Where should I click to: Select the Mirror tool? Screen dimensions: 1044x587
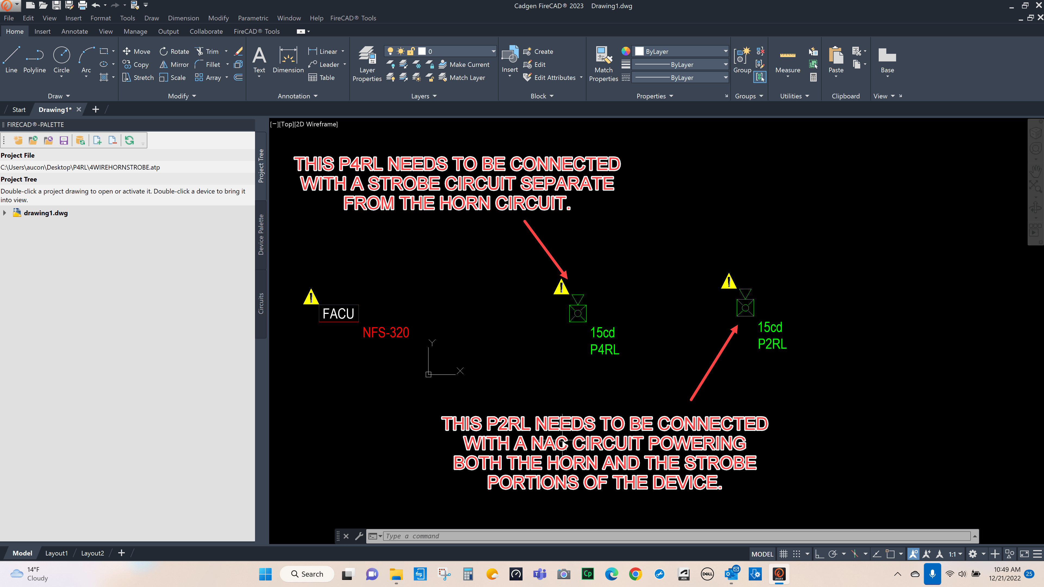174,64
